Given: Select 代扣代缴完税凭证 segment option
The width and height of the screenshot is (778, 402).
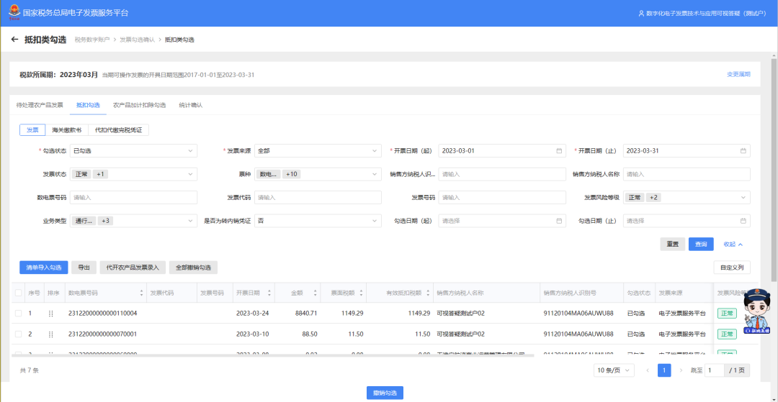Looking at the screenshot, I should pos(119,129).
